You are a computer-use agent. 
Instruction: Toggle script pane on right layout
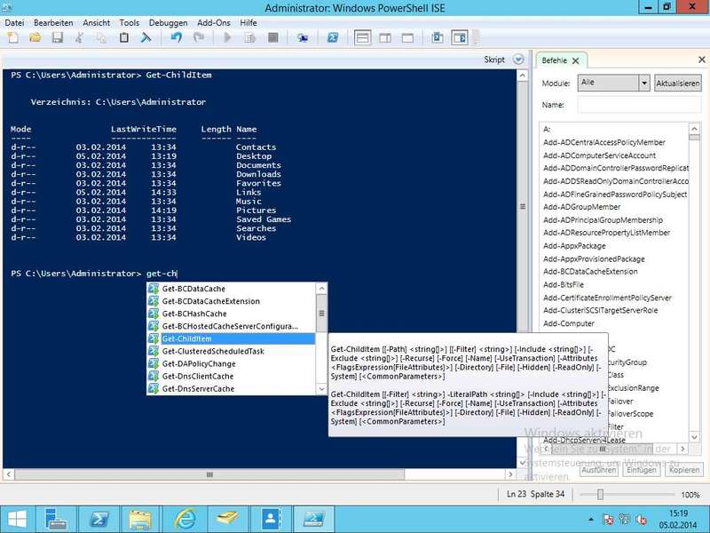pyautogui.click(x=386, y=38)
